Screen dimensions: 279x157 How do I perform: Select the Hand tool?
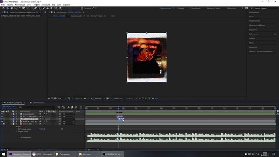coord(12,8)
